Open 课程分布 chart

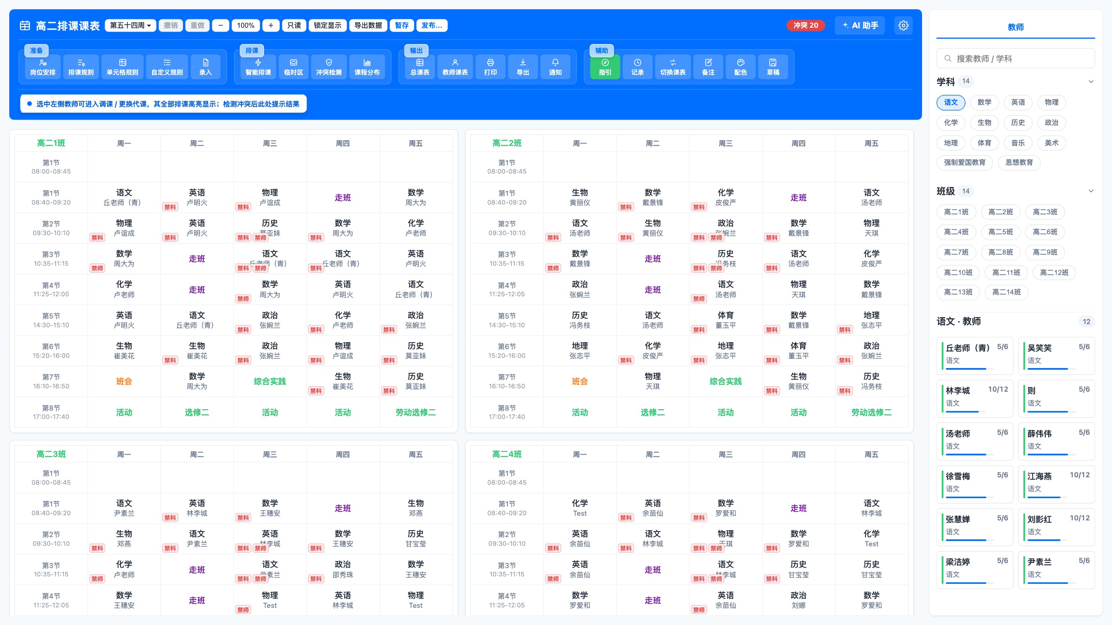point(367,67)
